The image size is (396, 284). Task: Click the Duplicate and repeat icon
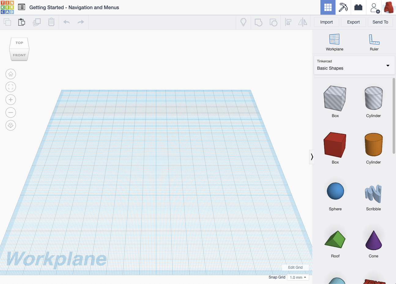point(37,22)
